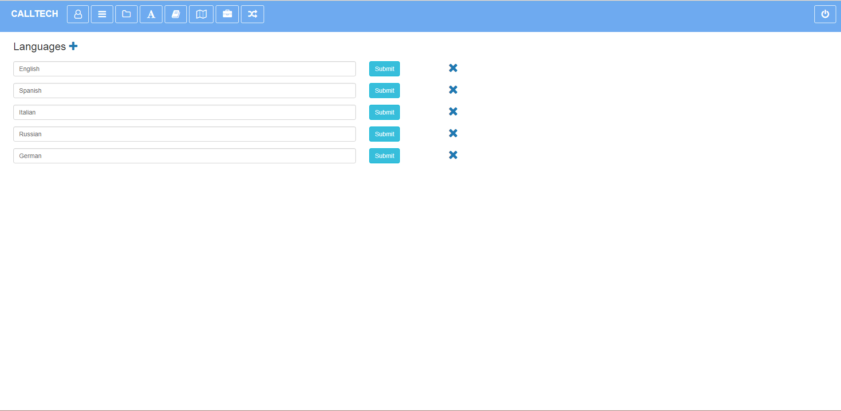Open the book icon in navbar

coord(176,14)
